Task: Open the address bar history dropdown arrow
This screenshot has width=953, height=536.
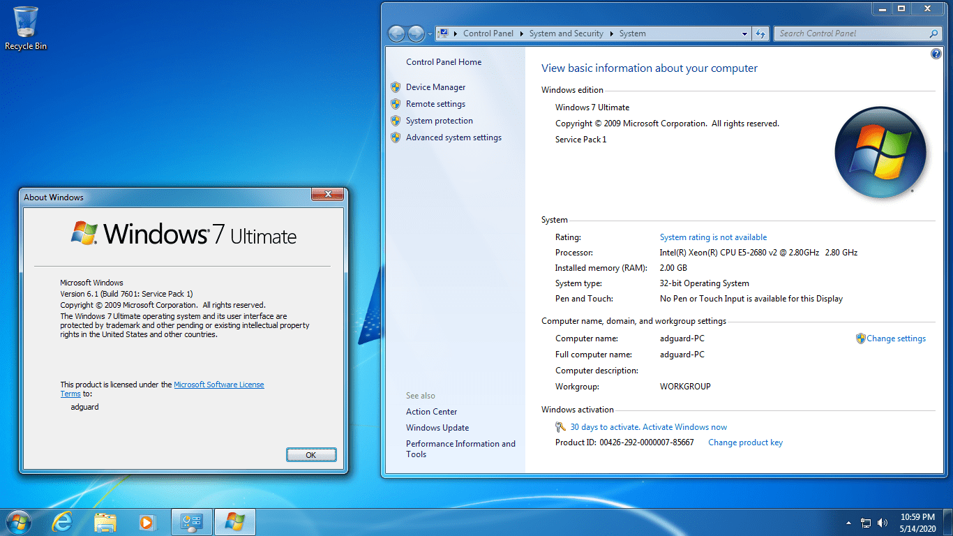Action: [745, 33]
